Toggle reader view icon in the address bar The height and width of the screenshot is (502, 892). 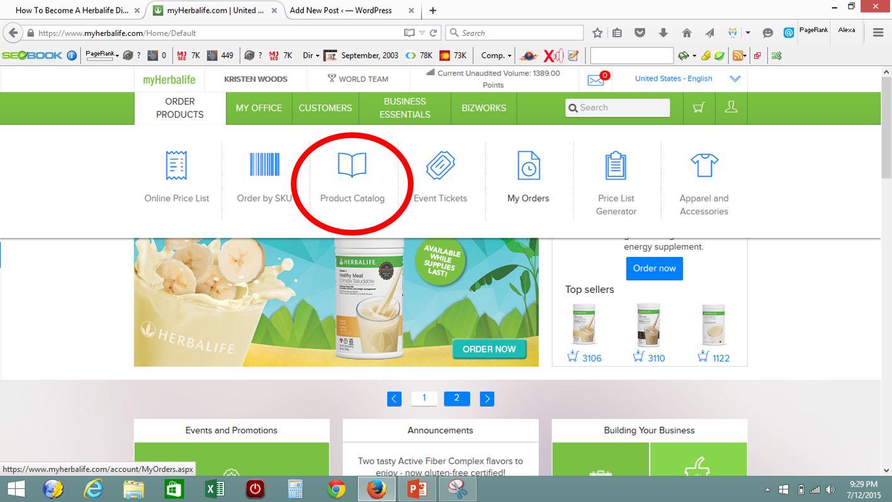[409, 33]
